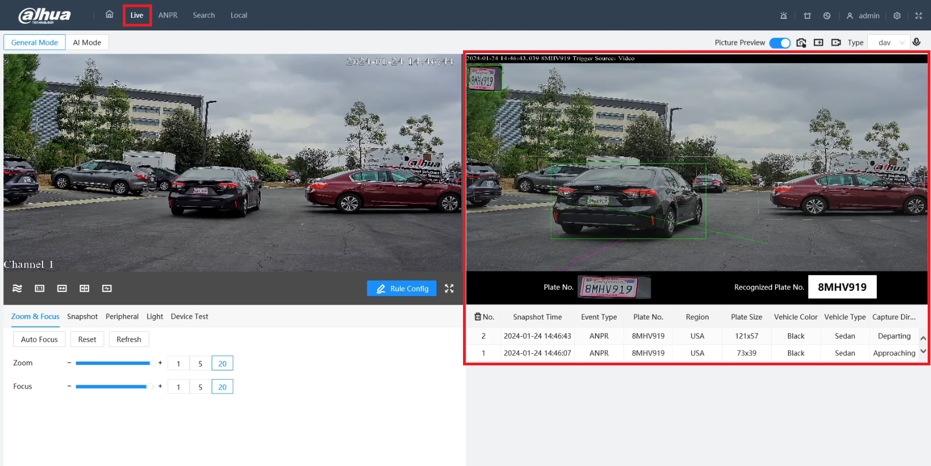Enable microphone talk icon
931x466 pixels.
pos(917,42)
